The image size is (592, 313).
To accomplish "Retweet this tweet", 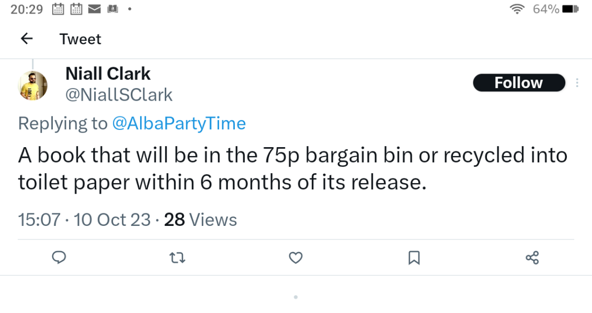I will coord(177,258).
